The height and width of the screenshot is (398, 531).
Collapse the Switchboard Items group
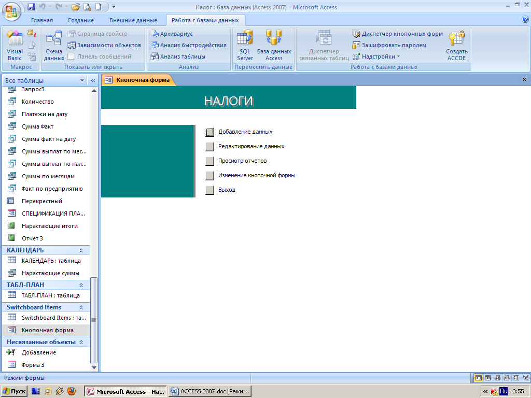point(81,307)
